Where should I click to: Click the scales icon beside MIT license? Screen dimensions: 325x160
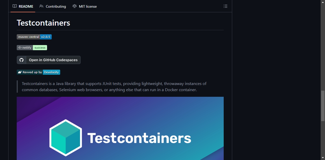point(75,6)
